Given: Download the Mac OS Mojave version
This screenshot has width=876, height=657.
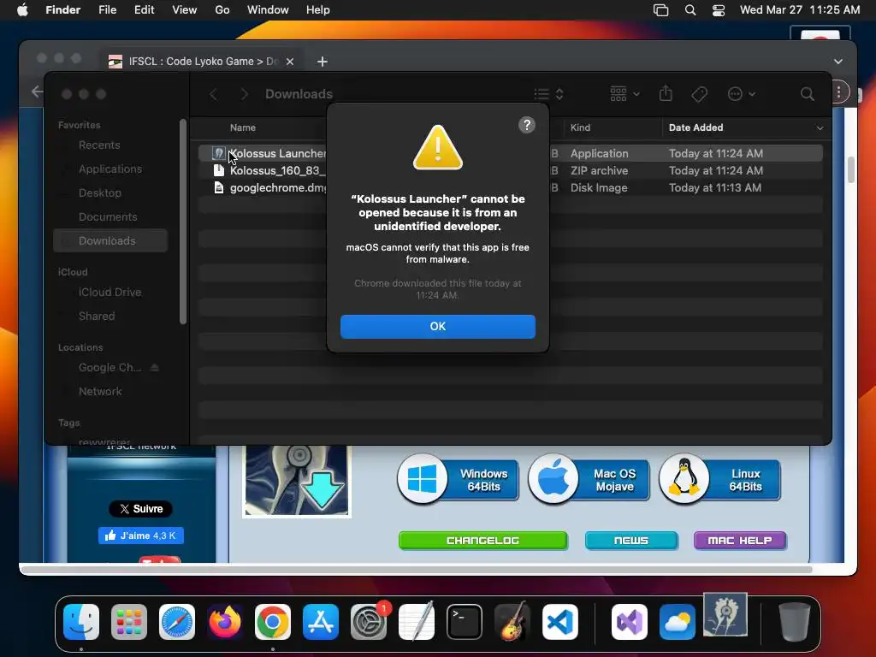Looking at the screenshot, I should point(589,479).
